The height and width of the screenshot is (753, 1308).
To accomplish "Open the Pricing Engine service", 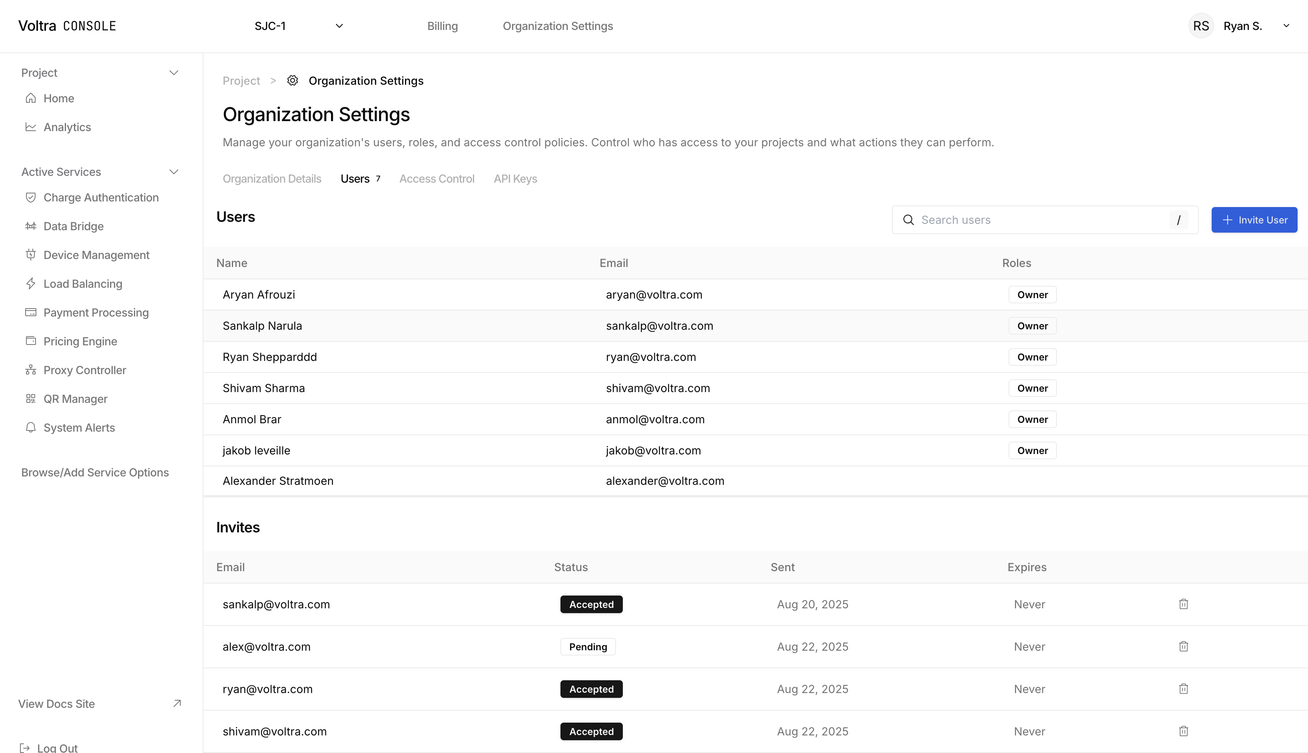I will [x=80, y=341].
